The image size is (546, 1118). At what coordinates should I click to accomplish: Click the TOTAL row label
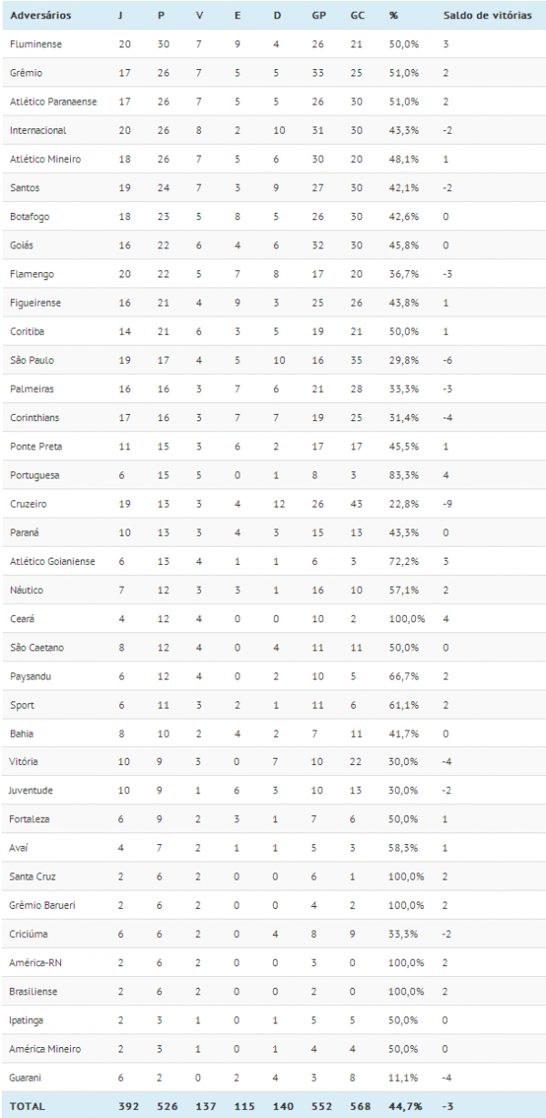pos(26,1106)
